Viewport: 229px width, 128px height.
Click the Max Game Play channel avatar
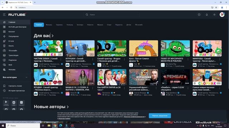[163, 65]
